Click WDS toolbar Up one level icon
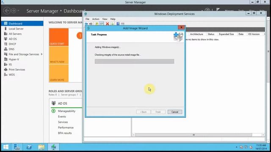Image resolution: width=271 pixels, height=152 pixels. tap(97, 24)
